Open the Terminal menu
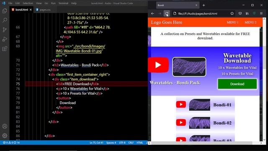 pos(63,3)
